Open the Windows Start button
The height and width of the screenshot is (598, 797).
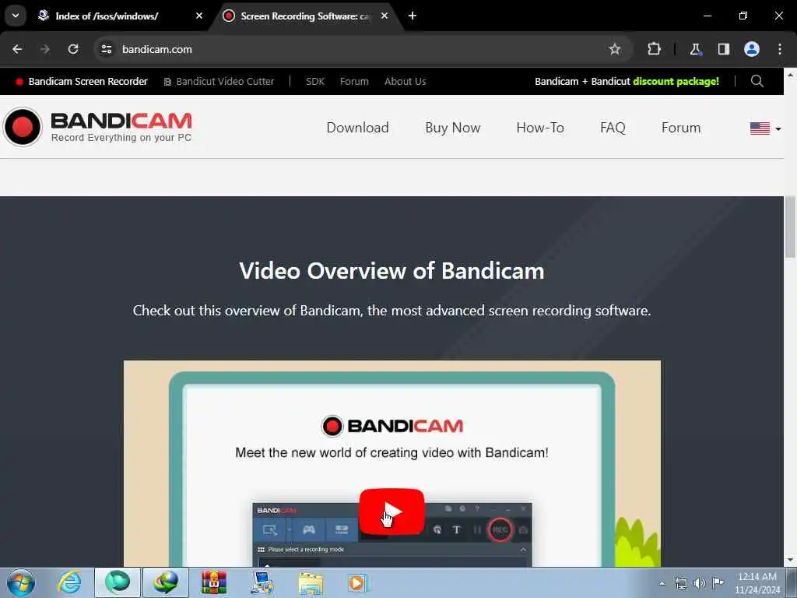pyautogui.click(x=21, y=582)
